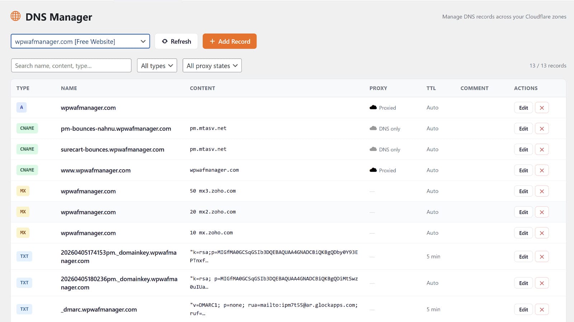The image size is (574, 322).
Task: Edit the pm-bounces-nahnu CNAME record
Action: coord(523,128)
